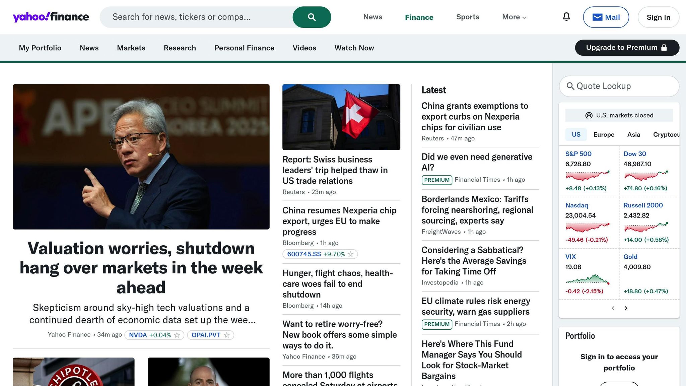Open notifications via the bell icon

[566, 17]
